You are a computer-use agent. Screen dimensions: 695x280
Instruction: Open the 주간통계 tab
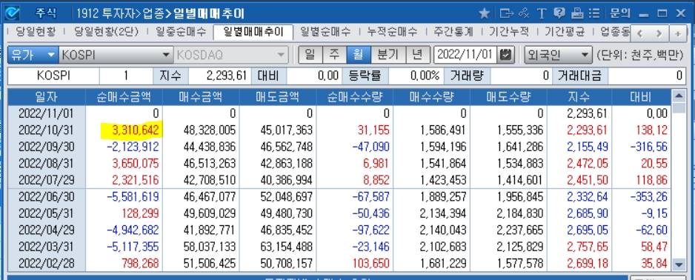point(454,32)
